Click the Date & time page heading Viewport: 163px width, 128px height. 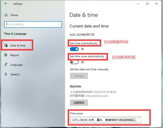(x=84, y=15)
